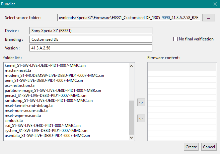
Task: Enable No final verification checkbox
Action: [175, 39]
